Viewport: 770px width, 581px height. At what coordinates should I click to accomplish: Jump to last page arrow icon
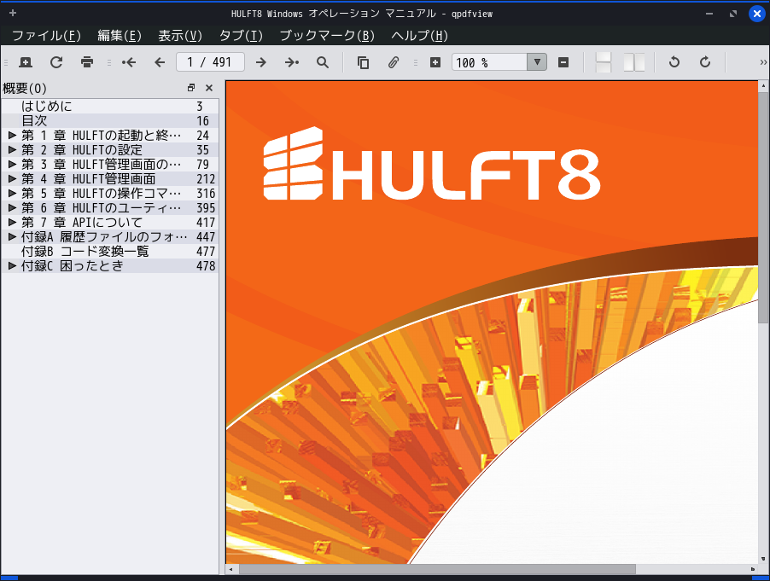(292, 62)
